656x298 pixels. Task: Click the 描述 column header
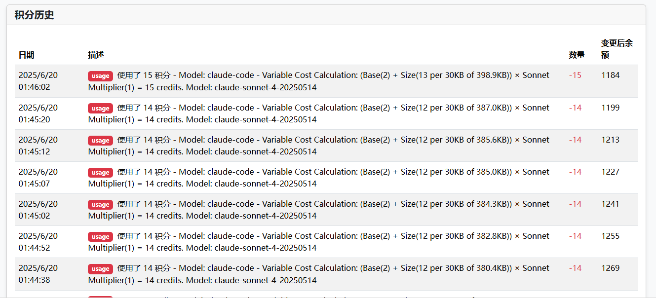96,55
